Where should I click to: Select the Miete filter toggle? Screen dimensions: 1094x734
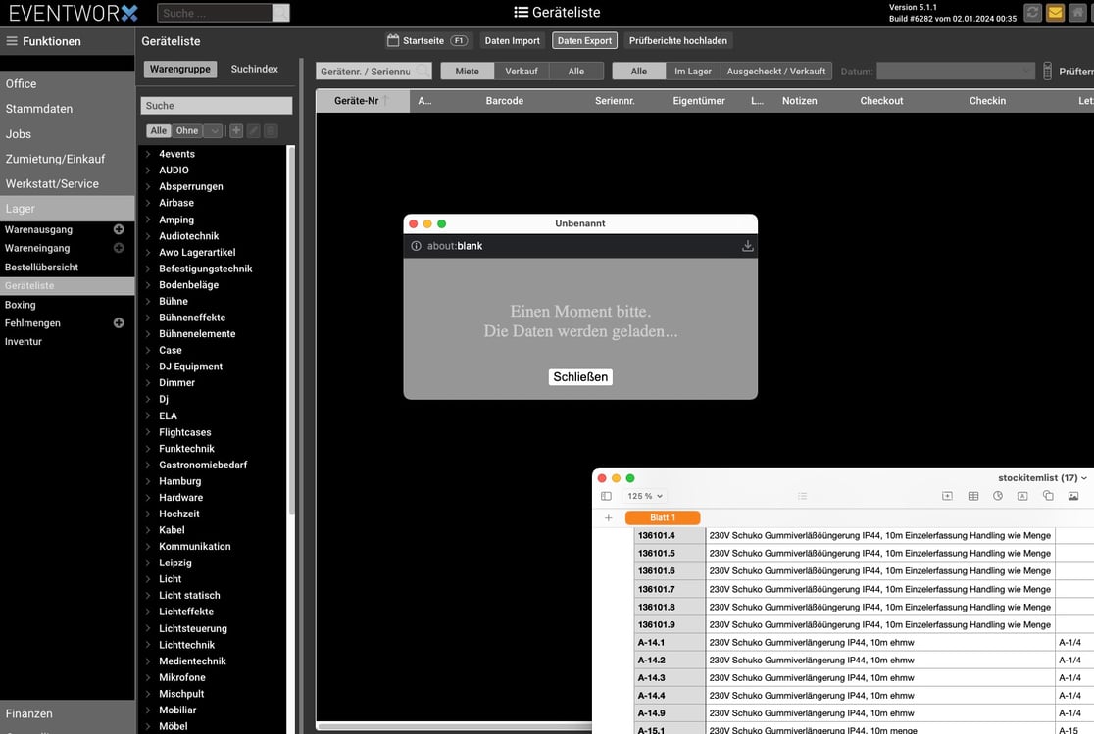(x=467, y=72)
